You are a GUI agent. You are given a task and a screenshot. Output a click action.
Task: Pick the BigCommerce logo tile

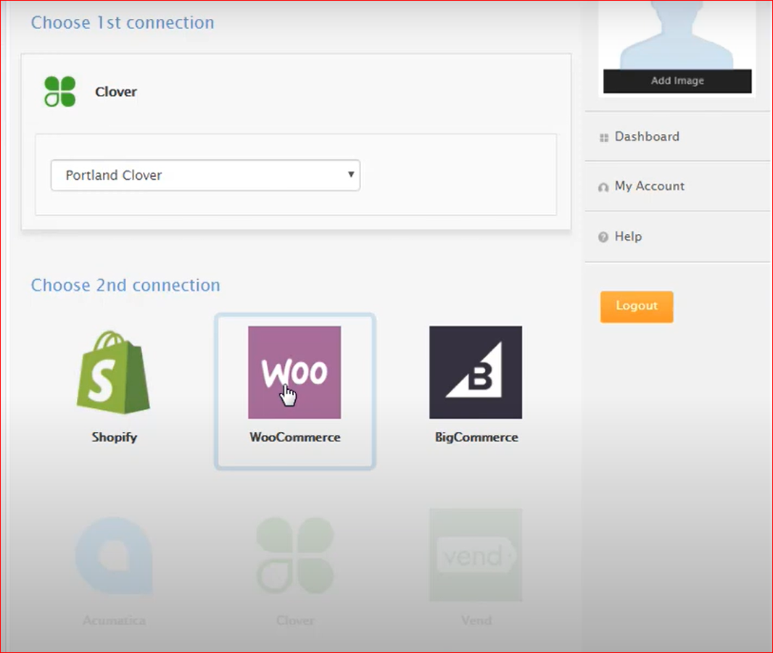[476, 372]
